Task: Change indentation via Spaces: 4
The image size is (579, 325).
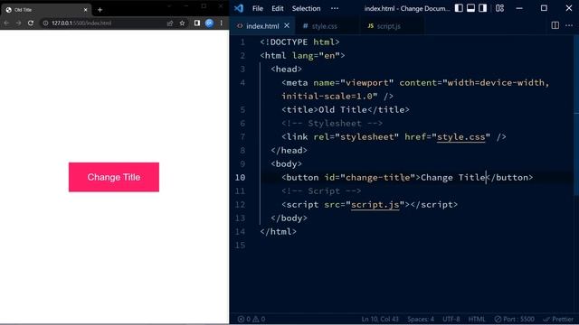Action: (421, 319)
